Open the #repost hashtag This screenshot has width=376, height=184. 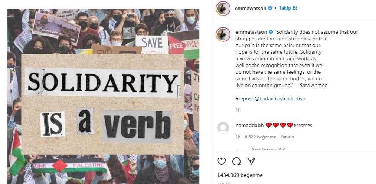coord(244,98)
